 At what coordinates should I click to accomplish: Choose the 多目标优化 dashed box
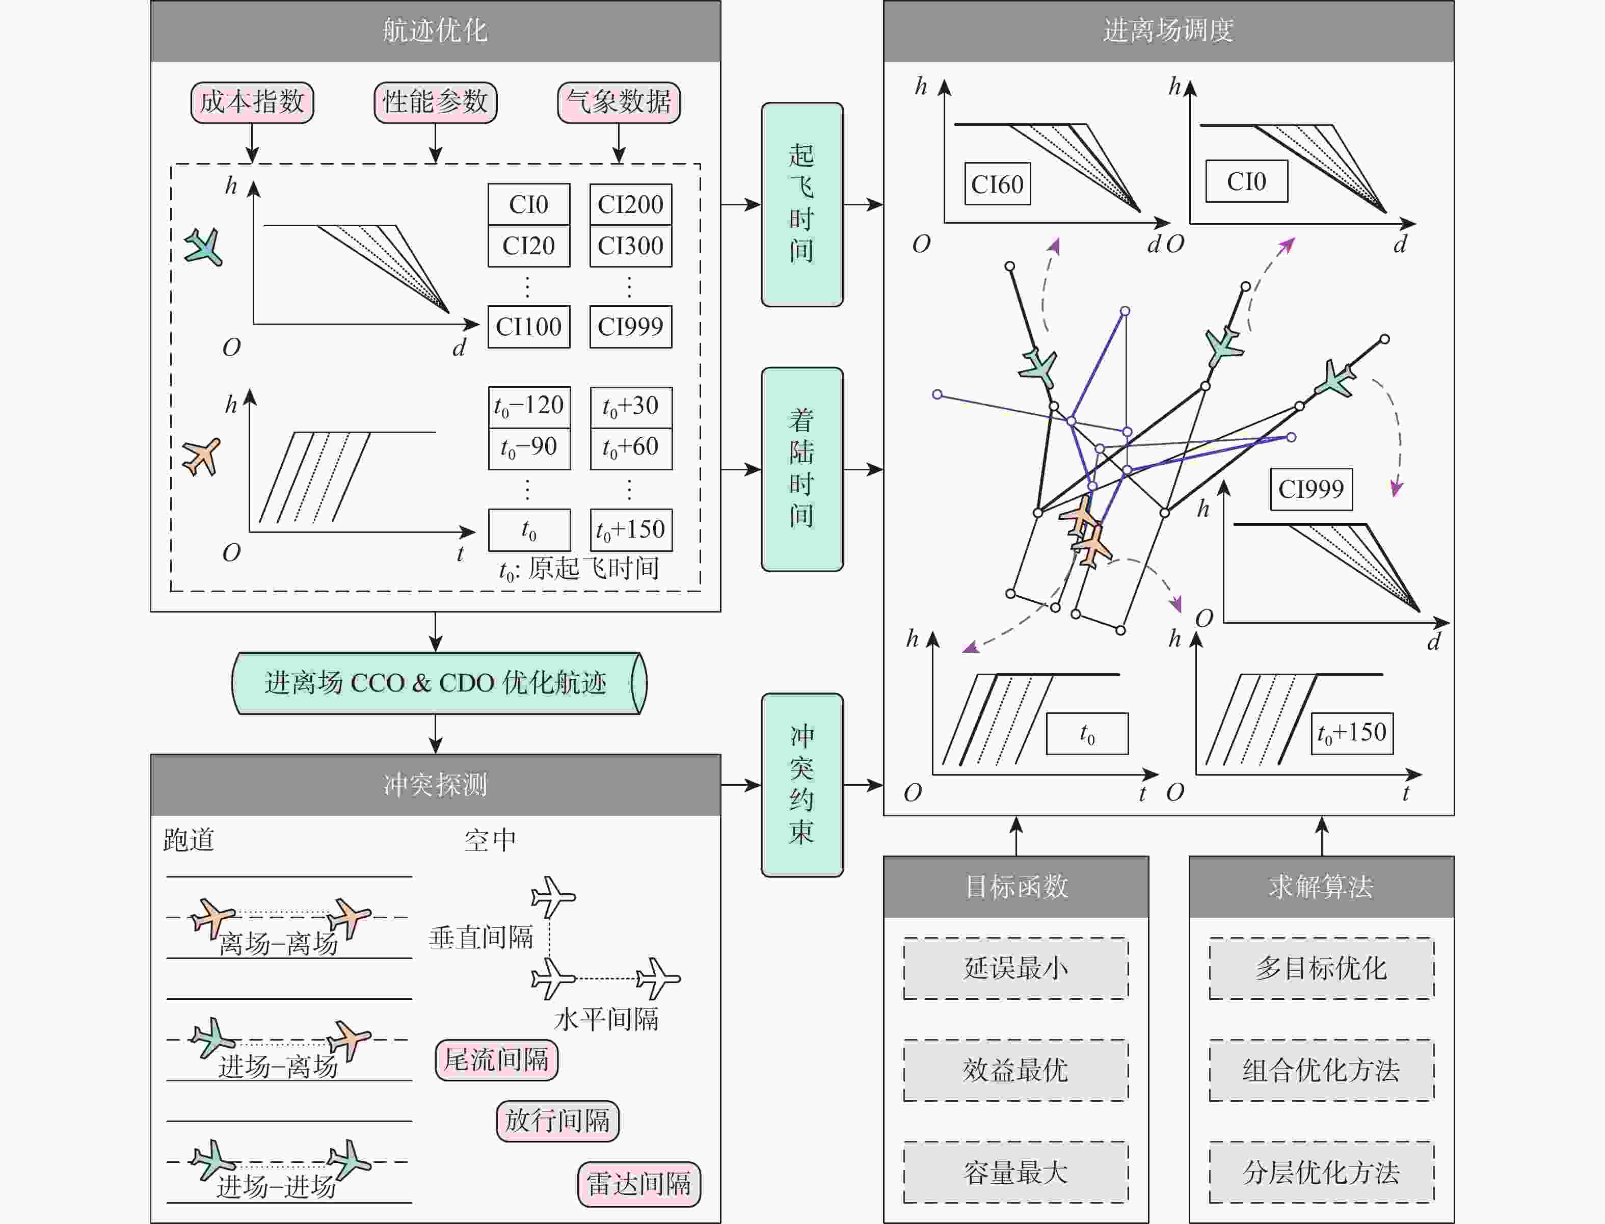1321,968
